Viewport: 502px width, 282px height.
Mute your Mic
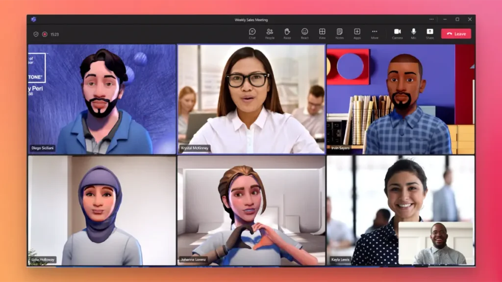click(x=413, y=33)
